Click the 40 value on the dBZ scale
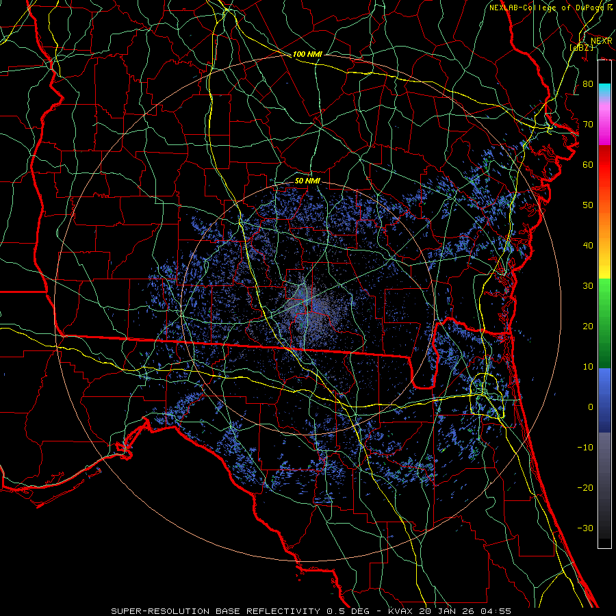 [588, 246]
